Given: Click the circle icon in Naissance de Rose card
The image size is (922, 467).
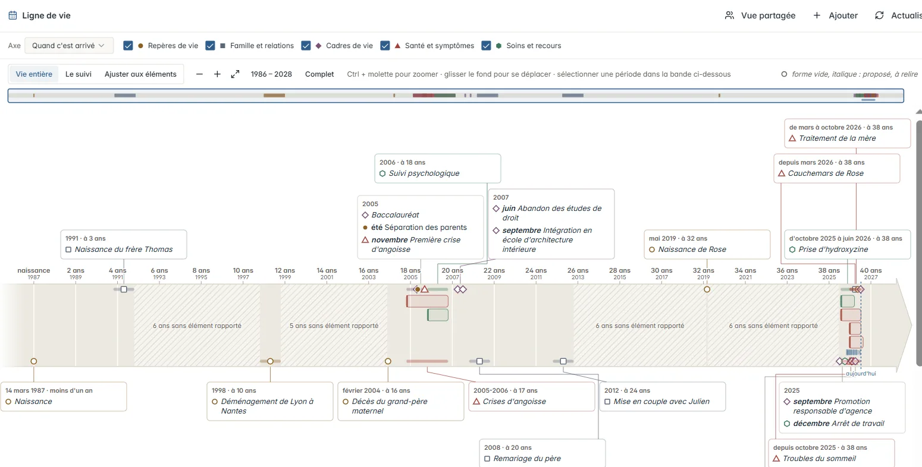Looking at the screenshot, I should pyautogui.click(x=652, y=250).
